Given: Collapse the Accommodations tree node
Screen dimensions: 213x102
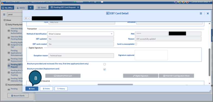Looking at the screenshot, I should 7,85.
